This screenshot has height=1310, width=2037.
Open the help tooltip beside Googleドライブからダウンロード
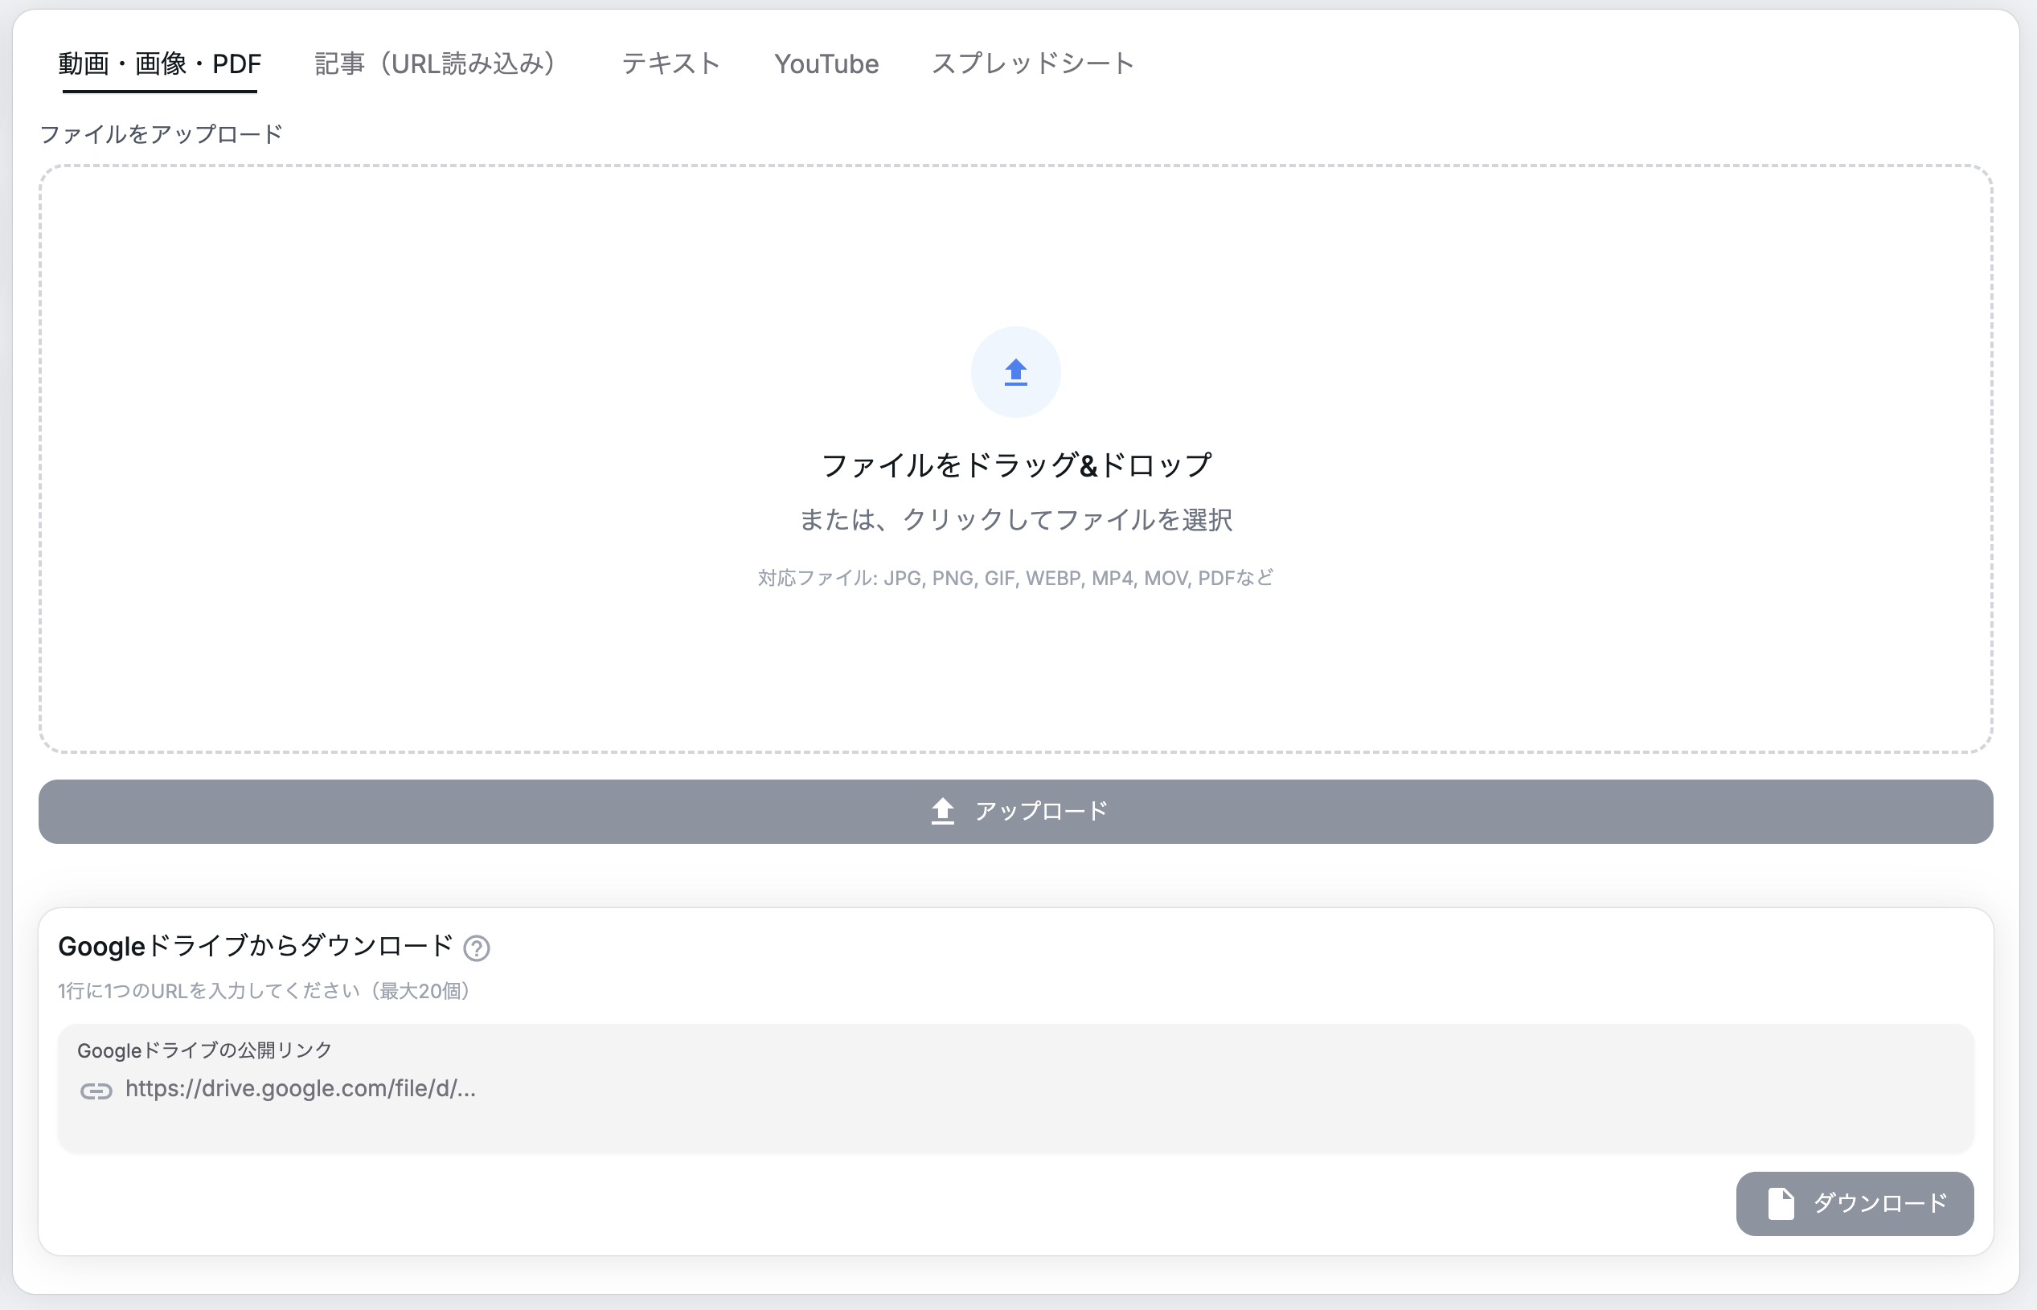click(477, 947)
